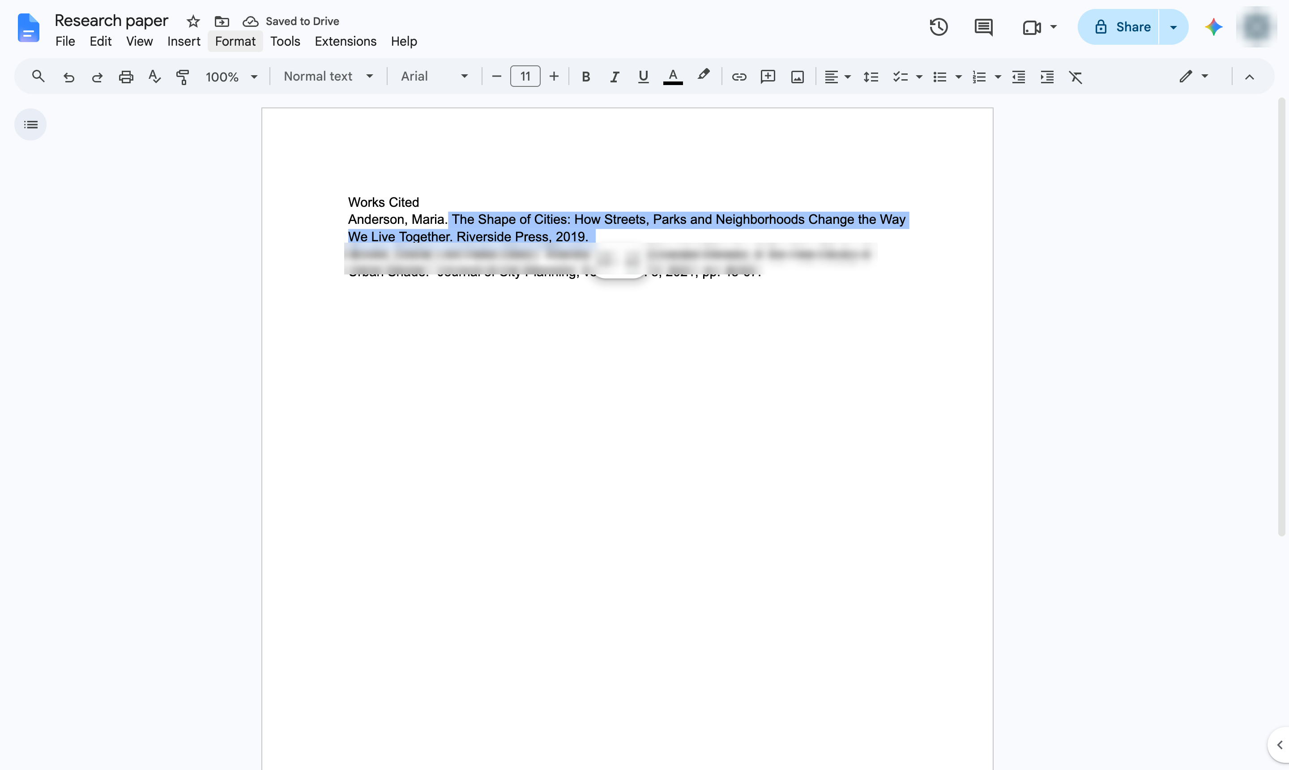Toggle bold formatting
1289x770 pixels.
[585, 77]
